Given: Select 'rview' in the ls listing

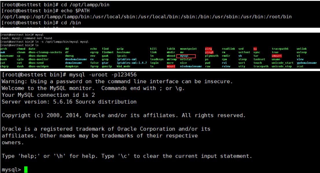Looking at the screenshot, I should pyautogui.click(x=226, y=66).
